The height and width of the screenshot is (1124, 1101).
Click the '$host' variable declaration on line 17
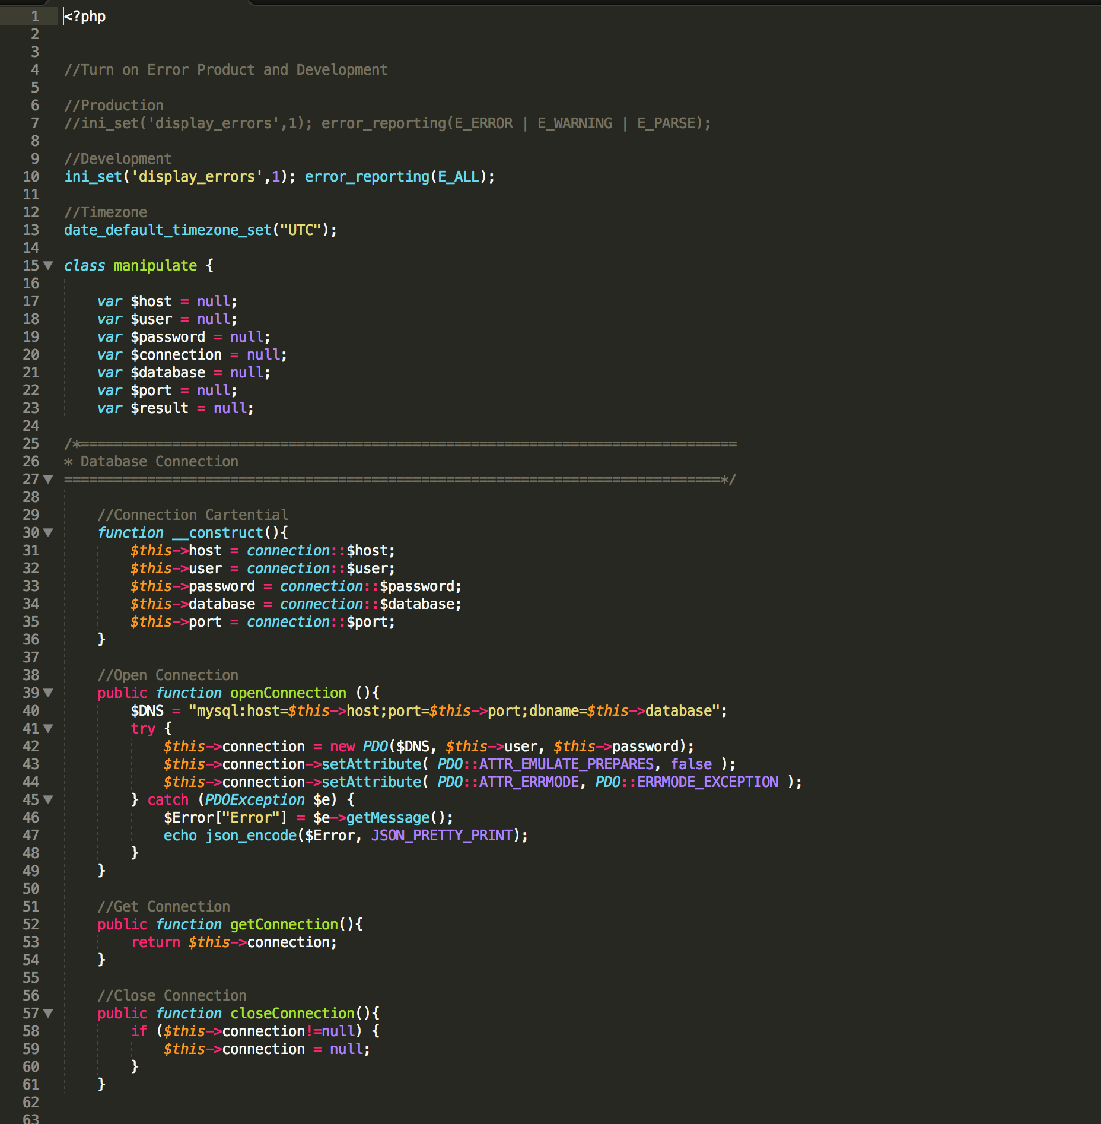151,301
